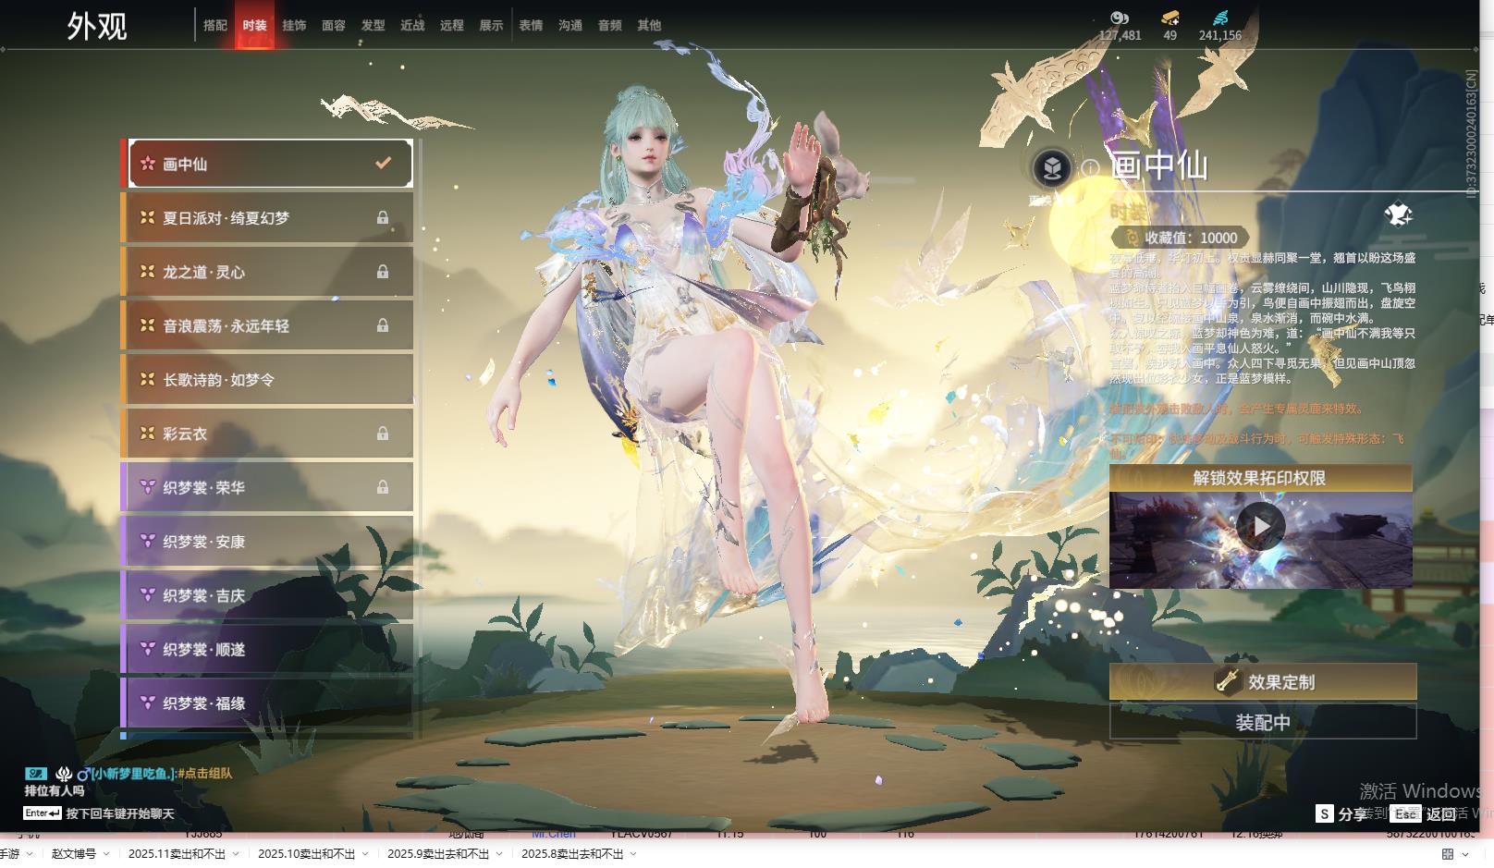Viewport: 1494px width, 868px height.
Task: Click the gold ingot currency icon
Action: pos(1169,18)
